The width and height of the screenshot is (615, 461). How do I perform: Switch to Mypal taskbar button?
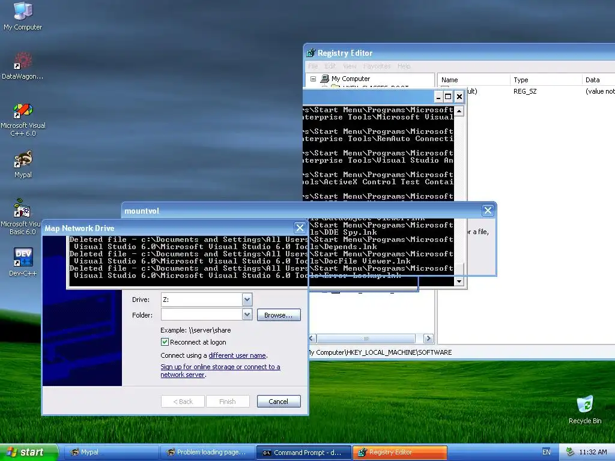click(111, 452)
